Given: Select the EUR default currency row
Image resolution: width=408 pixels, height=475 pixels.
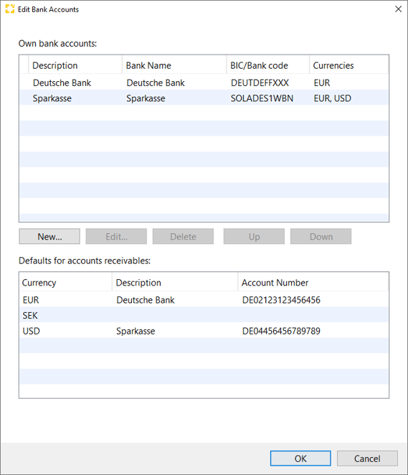Looking at the screenshot, I should coord(204,300).
